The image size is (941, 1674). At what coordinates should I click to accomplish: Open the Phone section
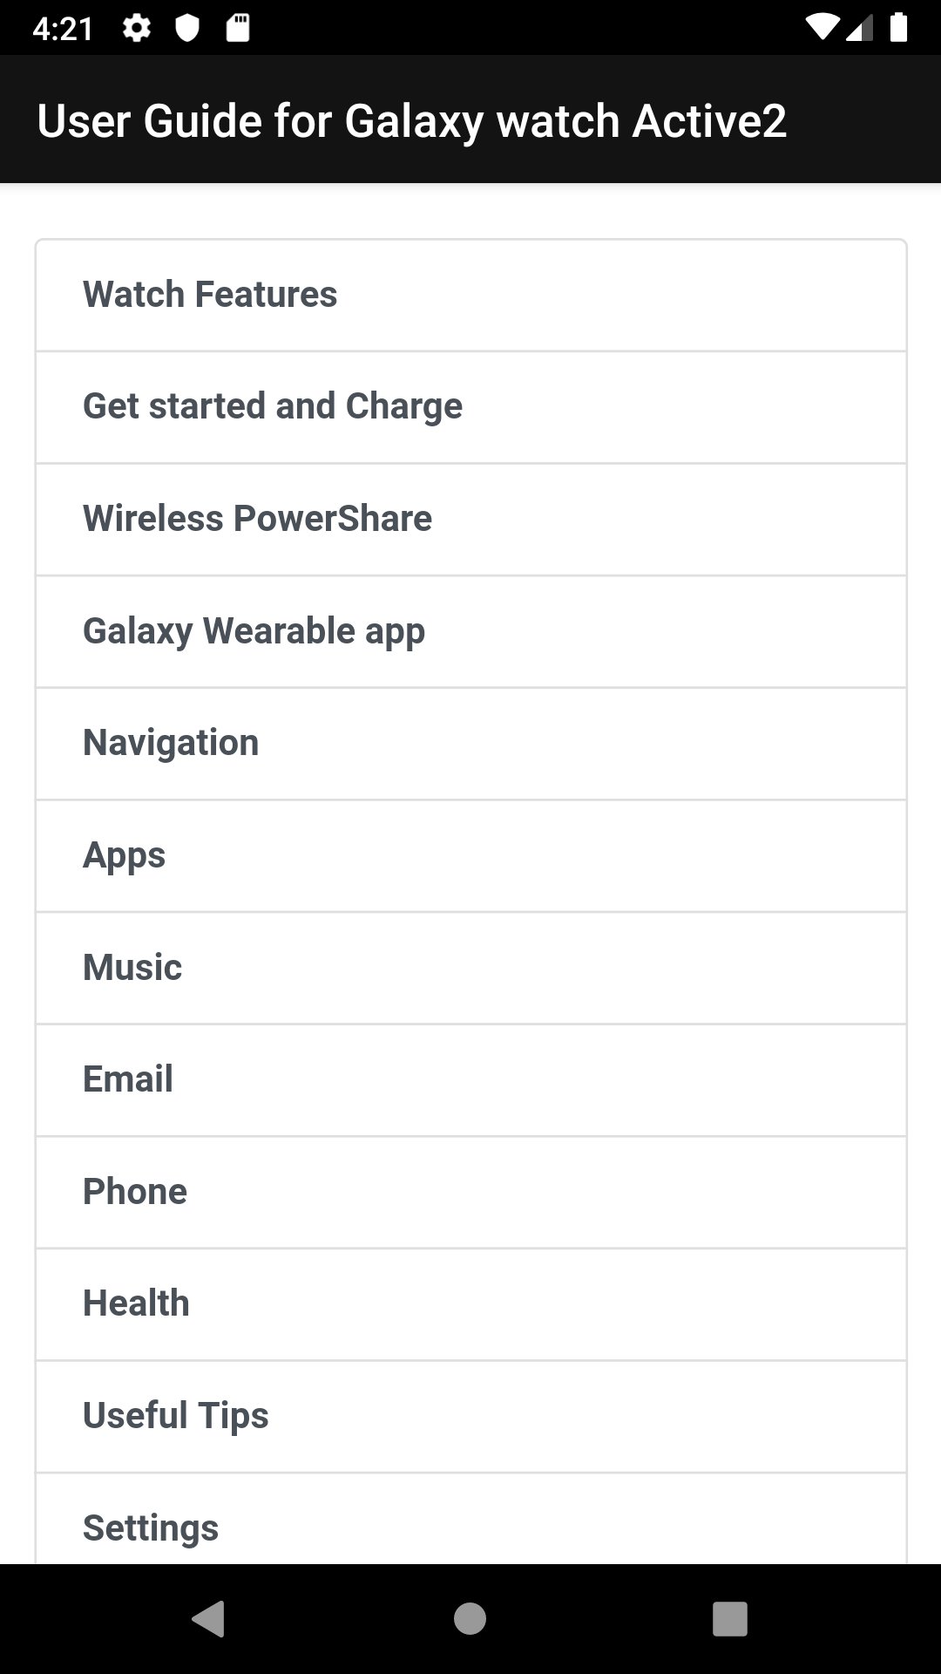(470, 1192)
